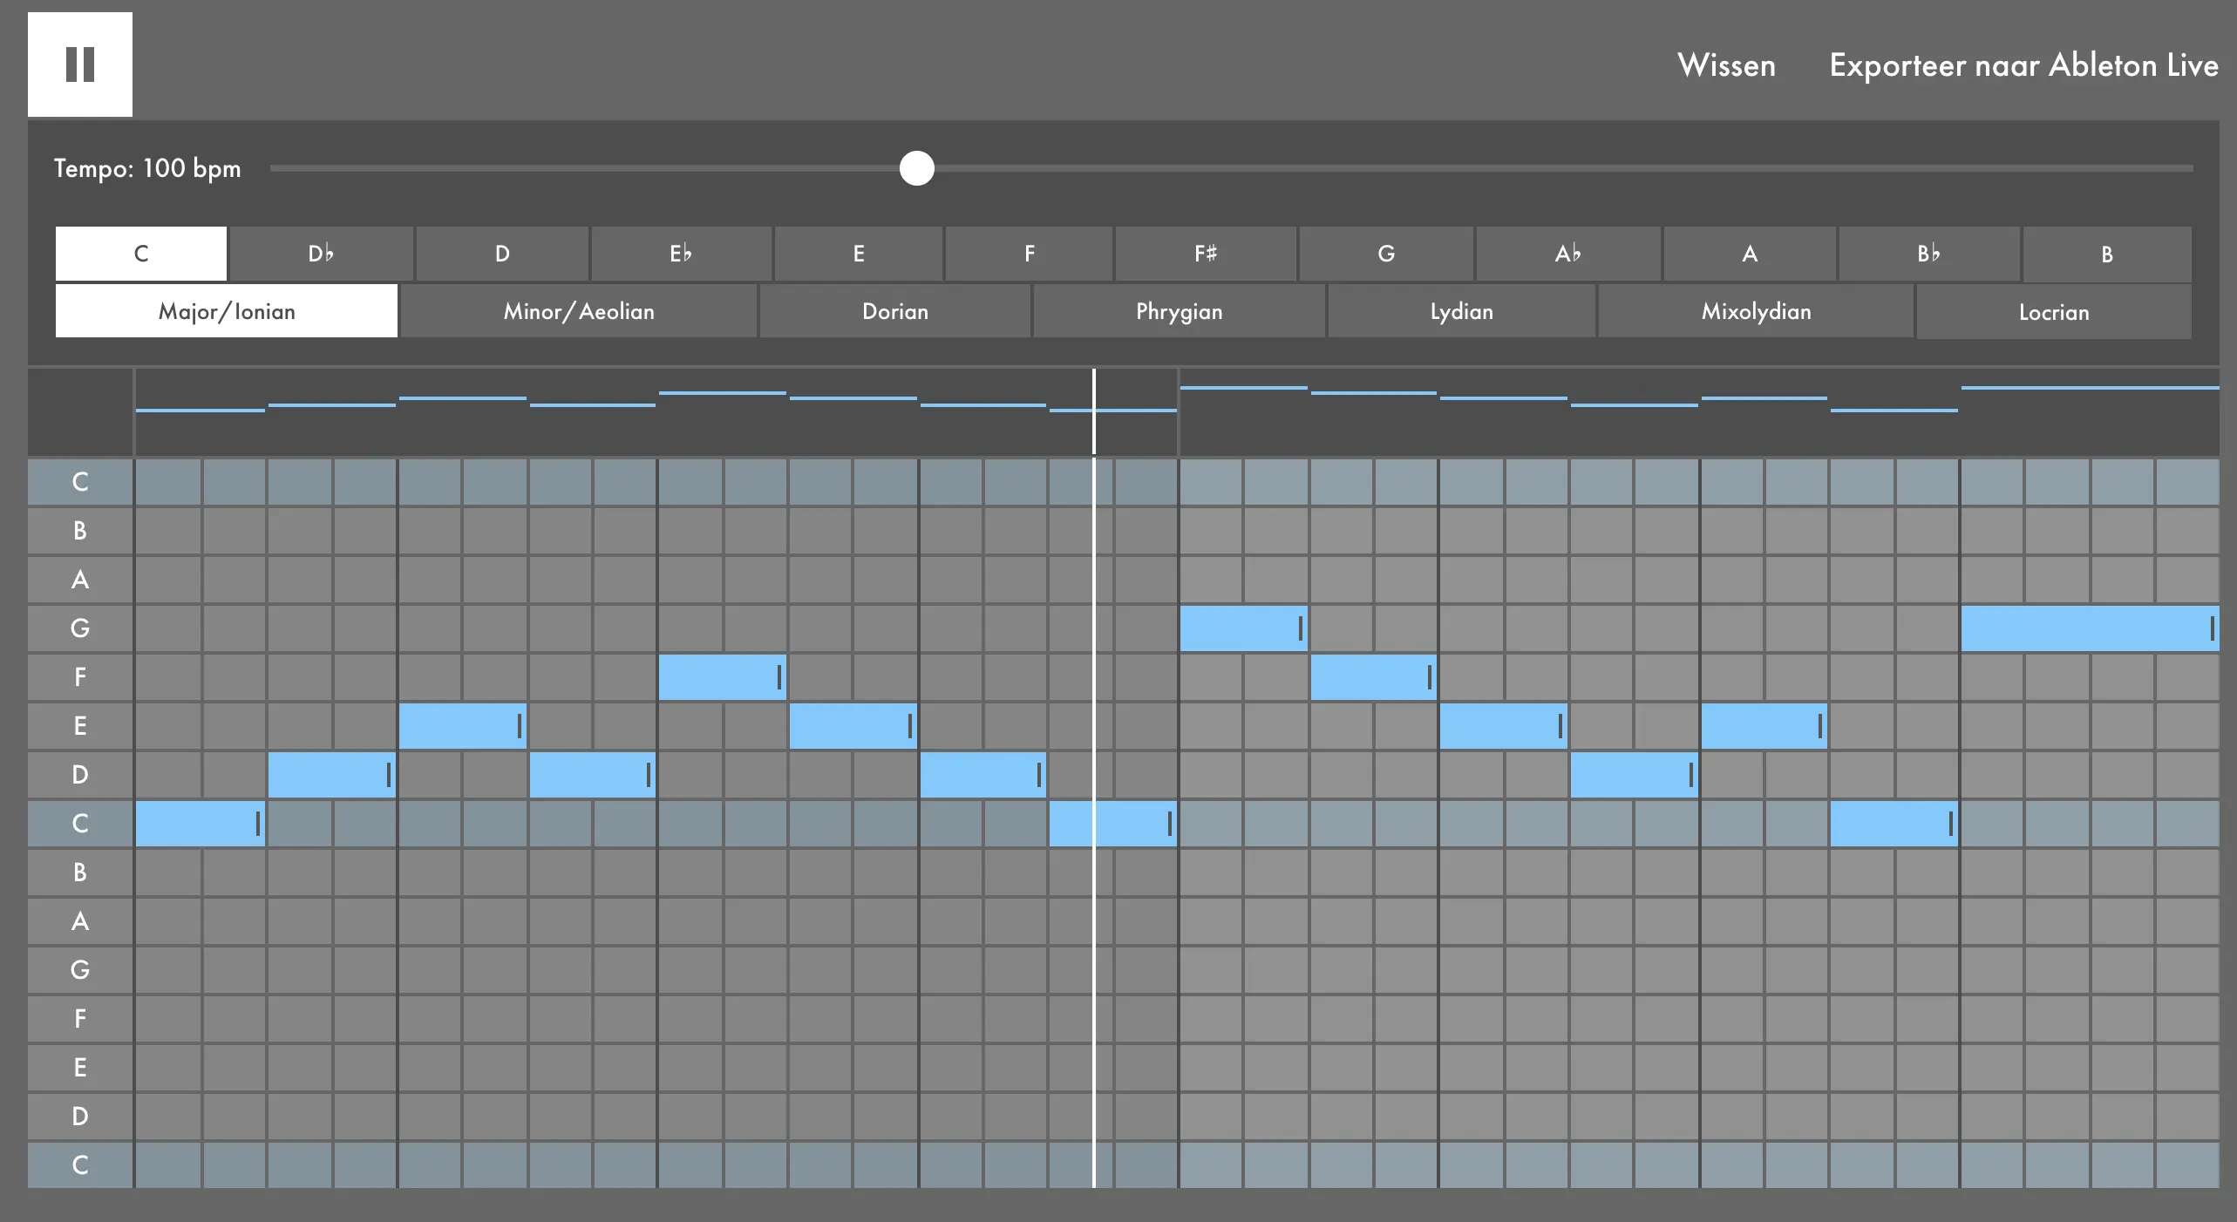Click the tempo slider handle
Screen dimensions: 2237x1222
click(916, 168)
